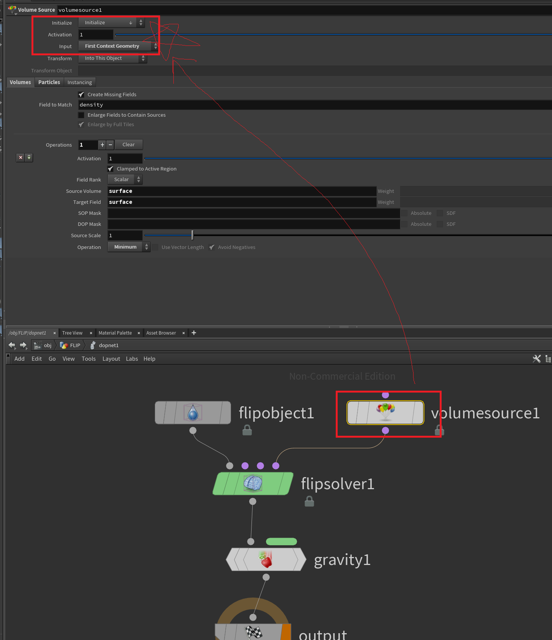Viewport: 552px width, 640px height.
Task: Click the Volume Source node type icon
Action: (x=13, y=9)
